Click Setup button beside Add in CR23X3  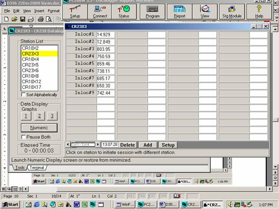click(168, 145)
